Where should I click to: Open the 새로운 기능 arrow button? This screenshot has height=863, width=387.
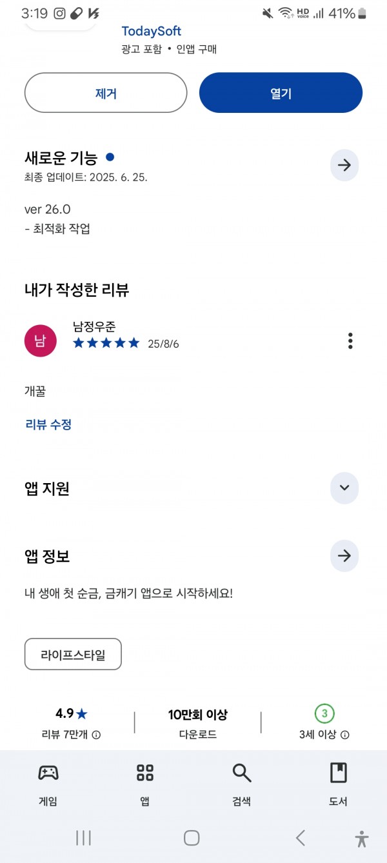[344, 165]
